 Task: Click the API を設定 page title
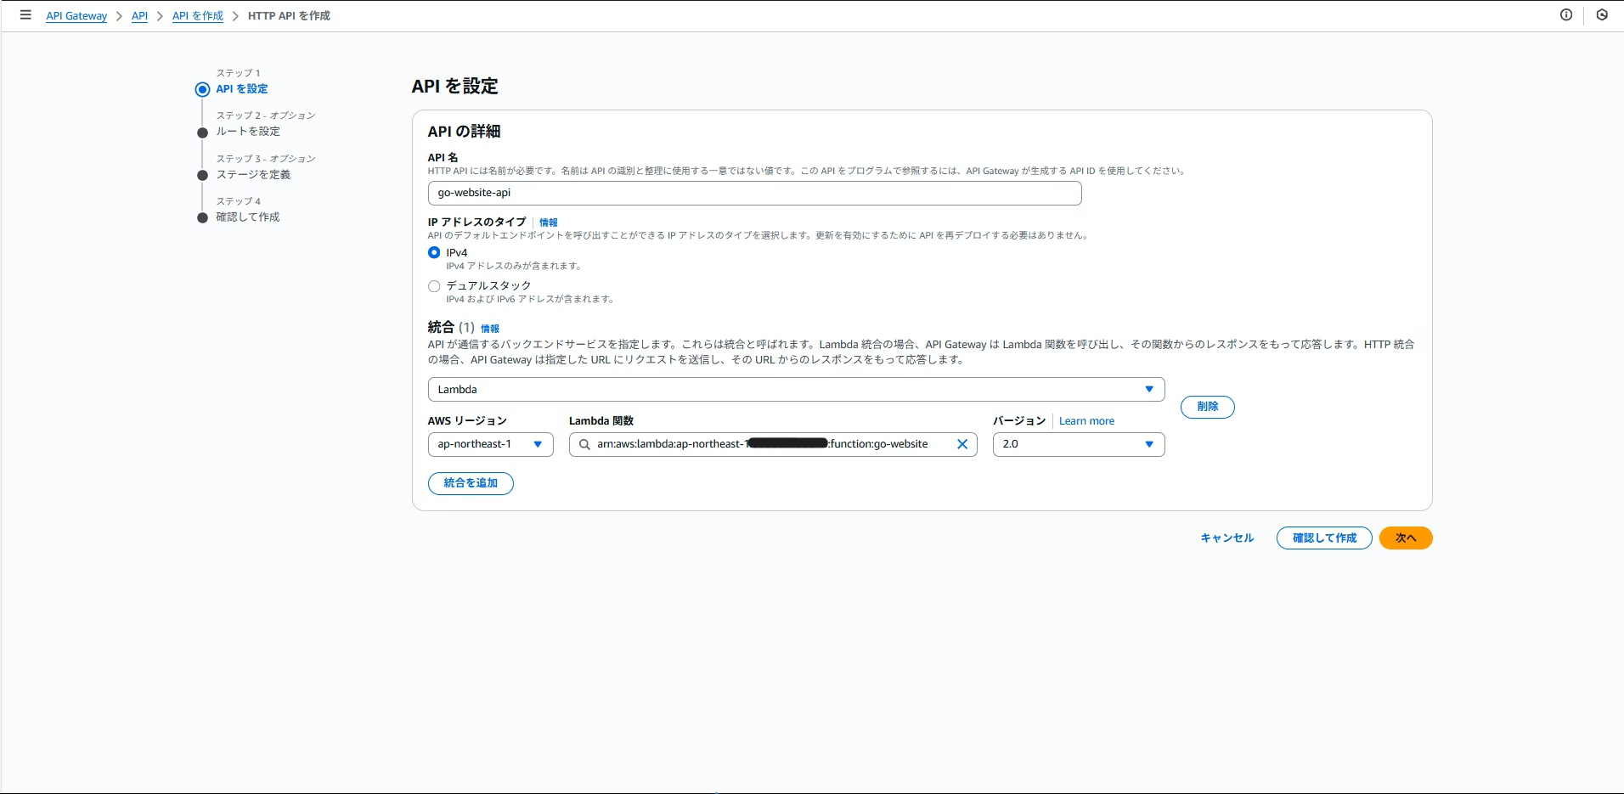[454, 86]
